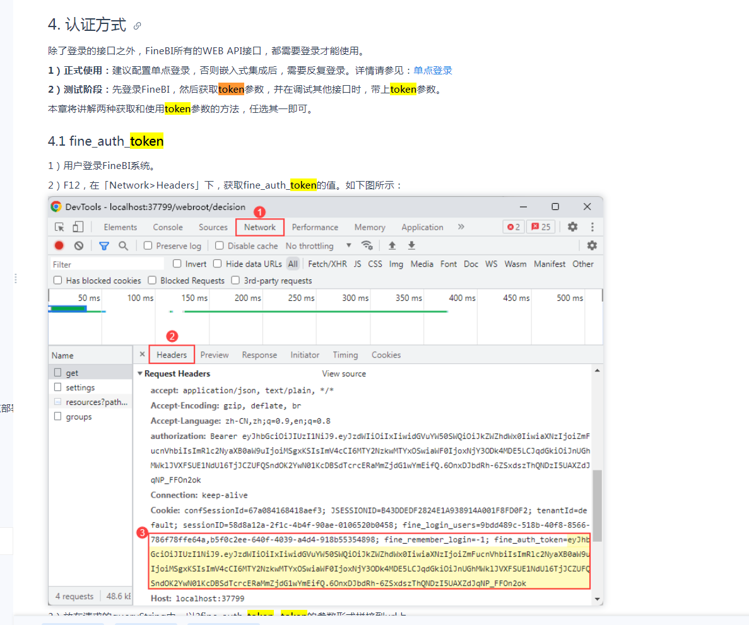Filter requests by CSS
Viewport: 749px width, 625px height.
[x=375, y=264]
